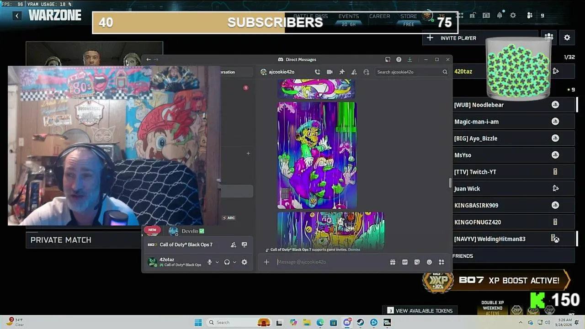Click the Discord download update icon

(x=409, y=59)
